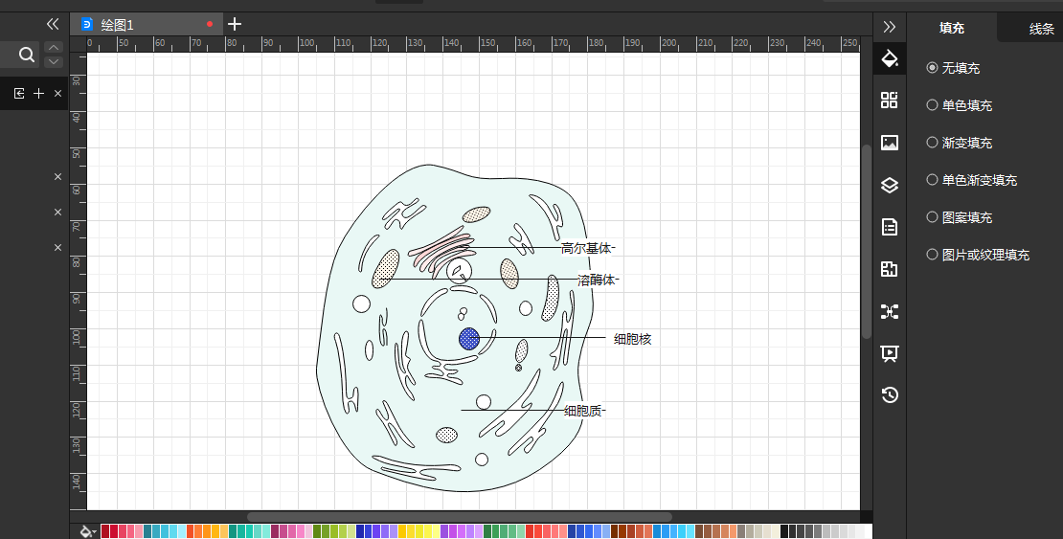The image size is (1063, 539).
Task: Open the chart building-style panel icon
Action: coord(890,268)
